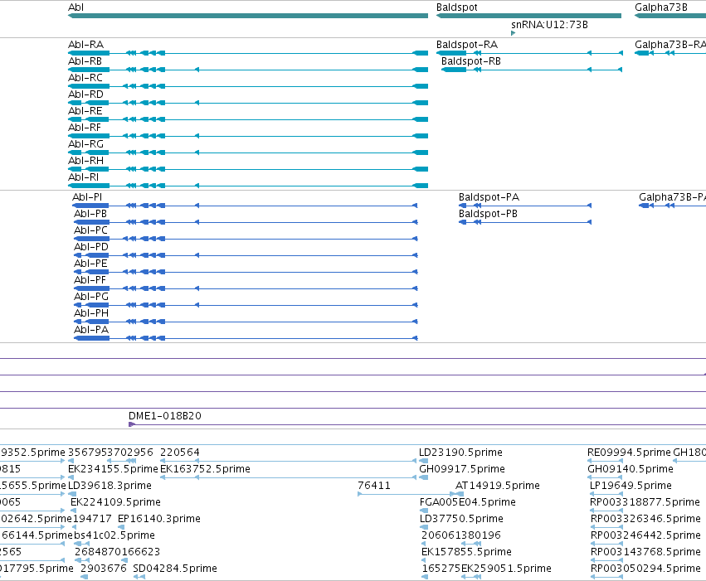Select the EK163752.5prime EST label
This screenshot has width=706, height=581.
coord(205,469)
